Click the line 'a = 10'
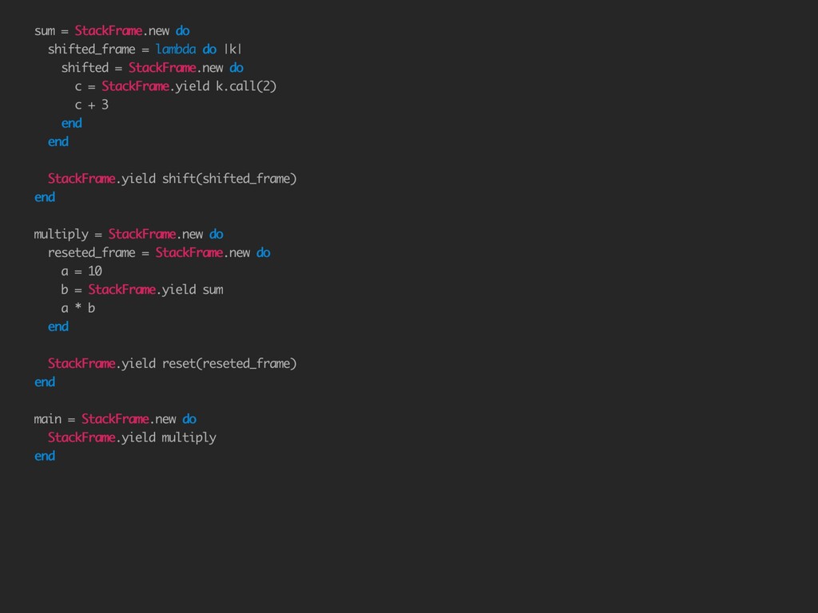This screenshot has height=613, width=818. click(x=82, y=271)
